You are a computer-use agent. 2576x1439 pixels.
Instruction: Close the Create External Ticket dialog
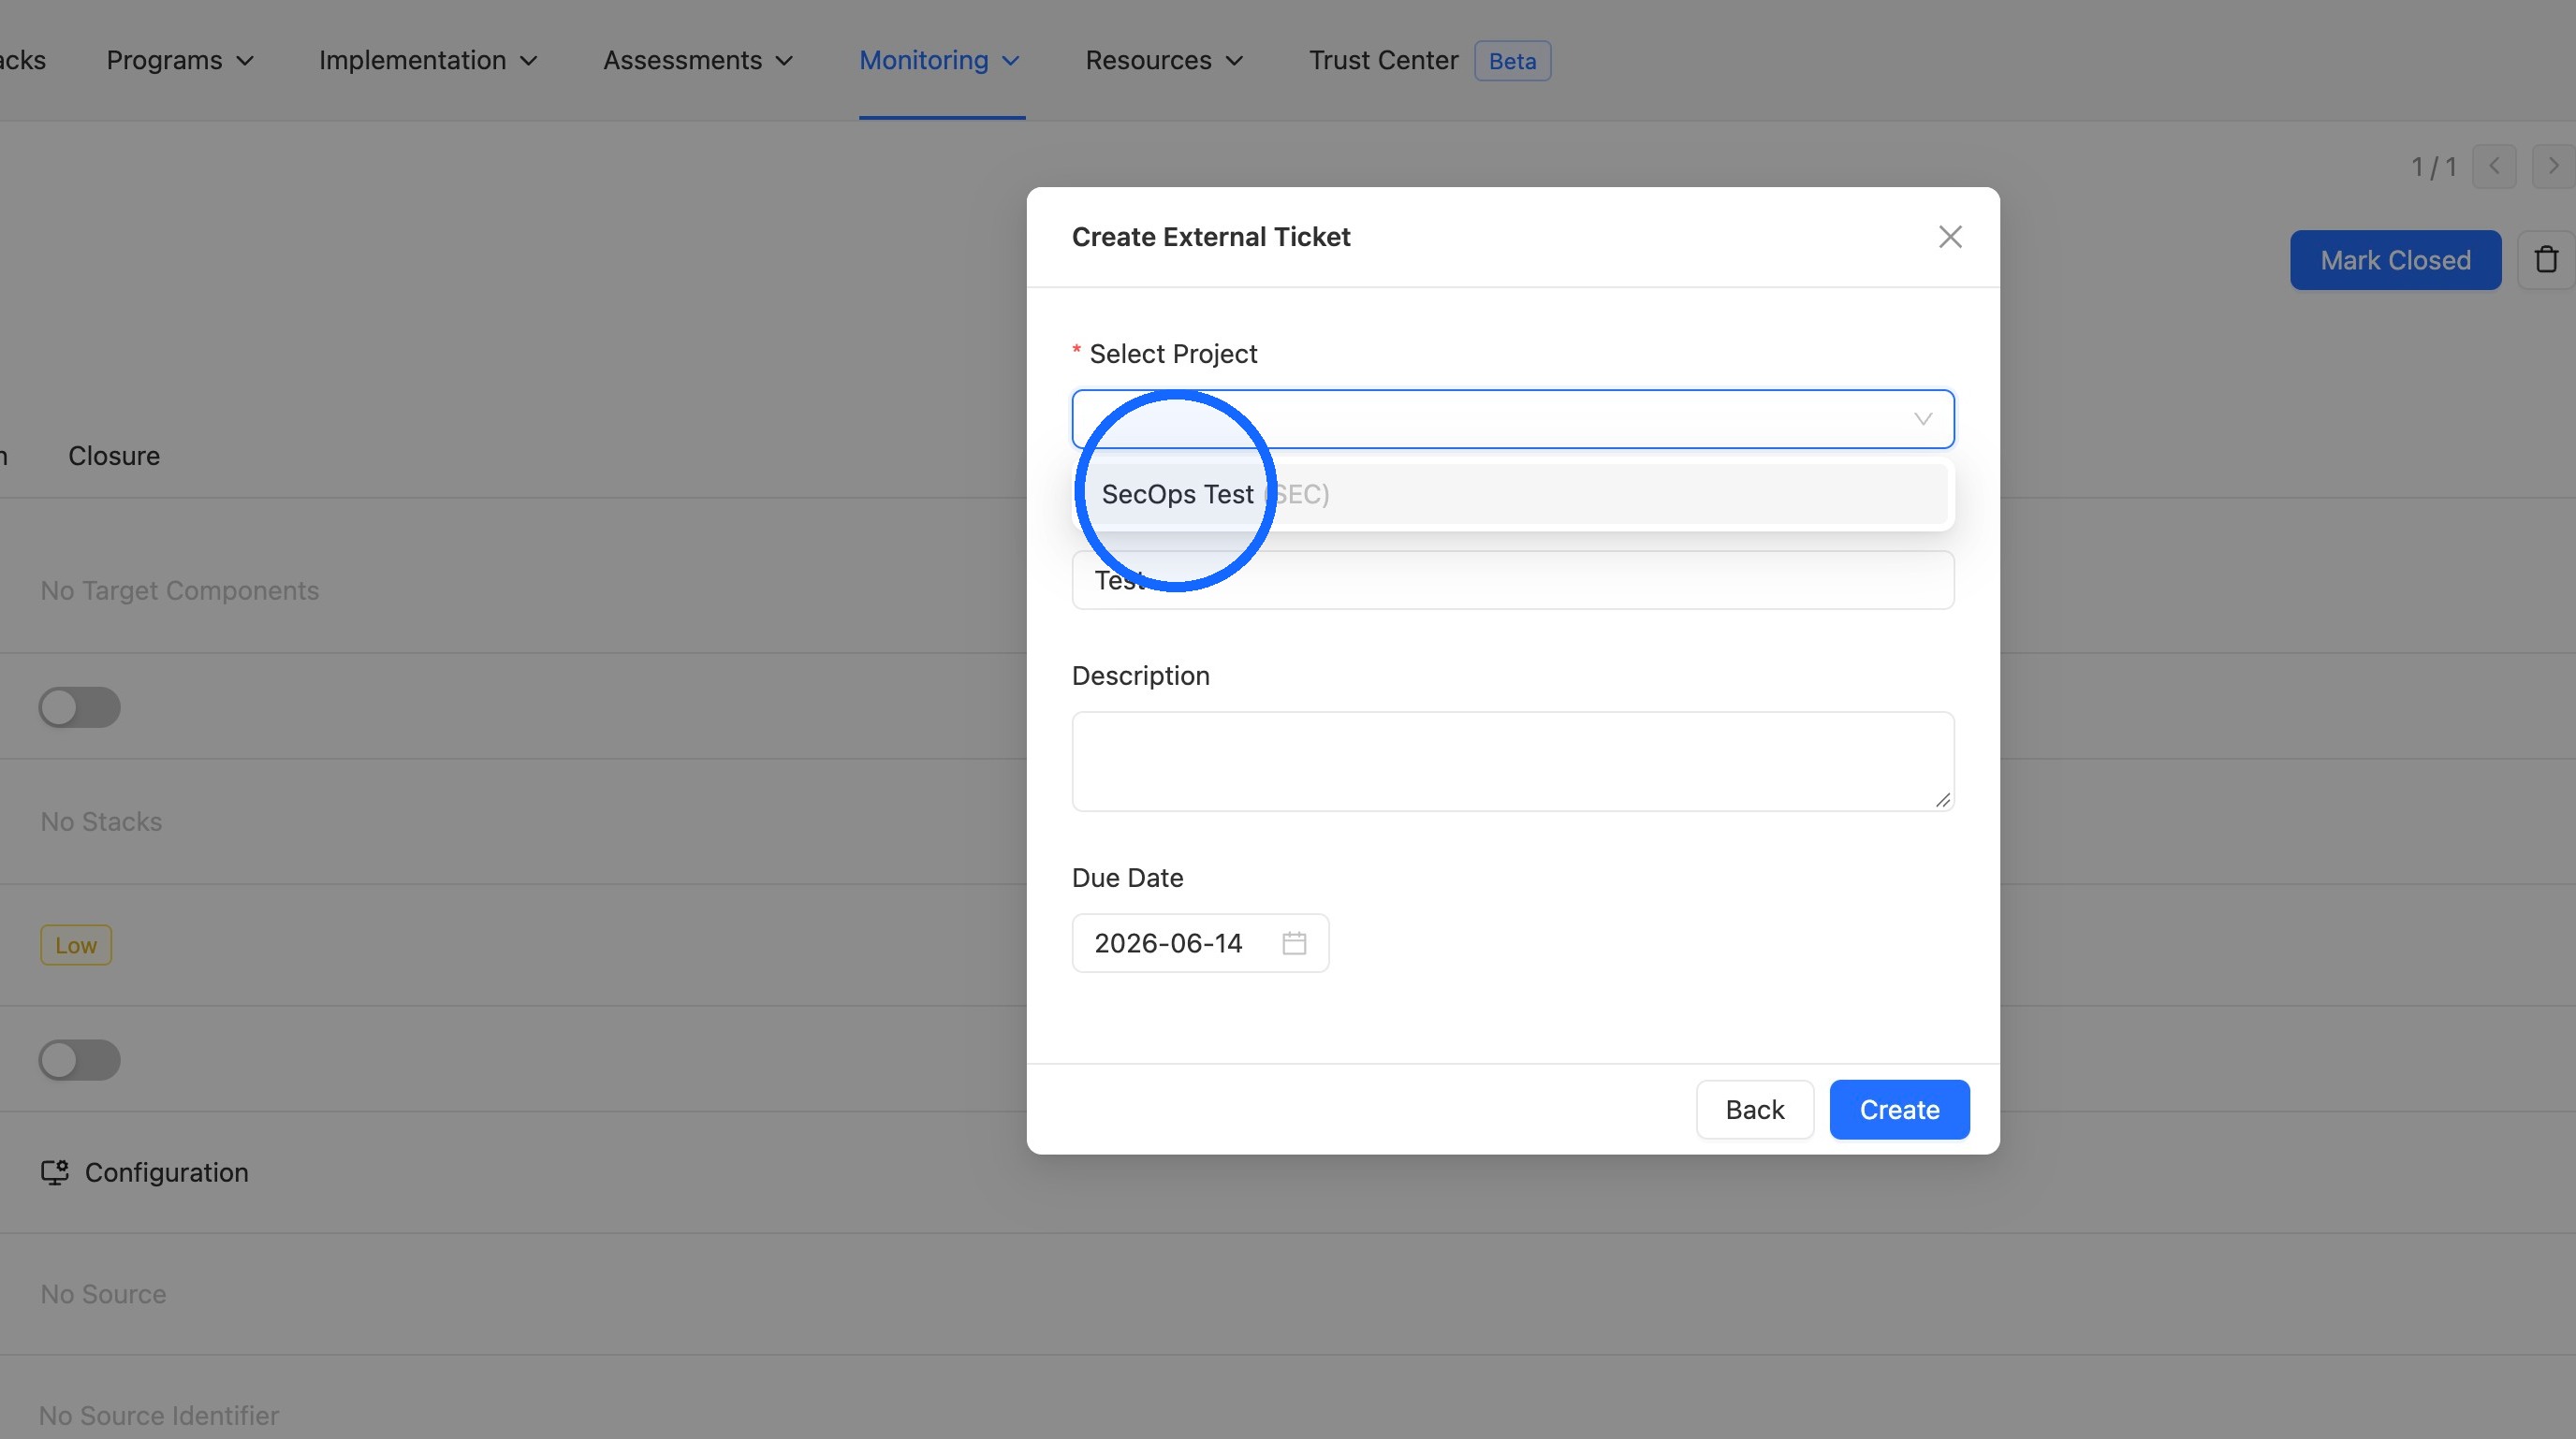tap(1949, 237)
